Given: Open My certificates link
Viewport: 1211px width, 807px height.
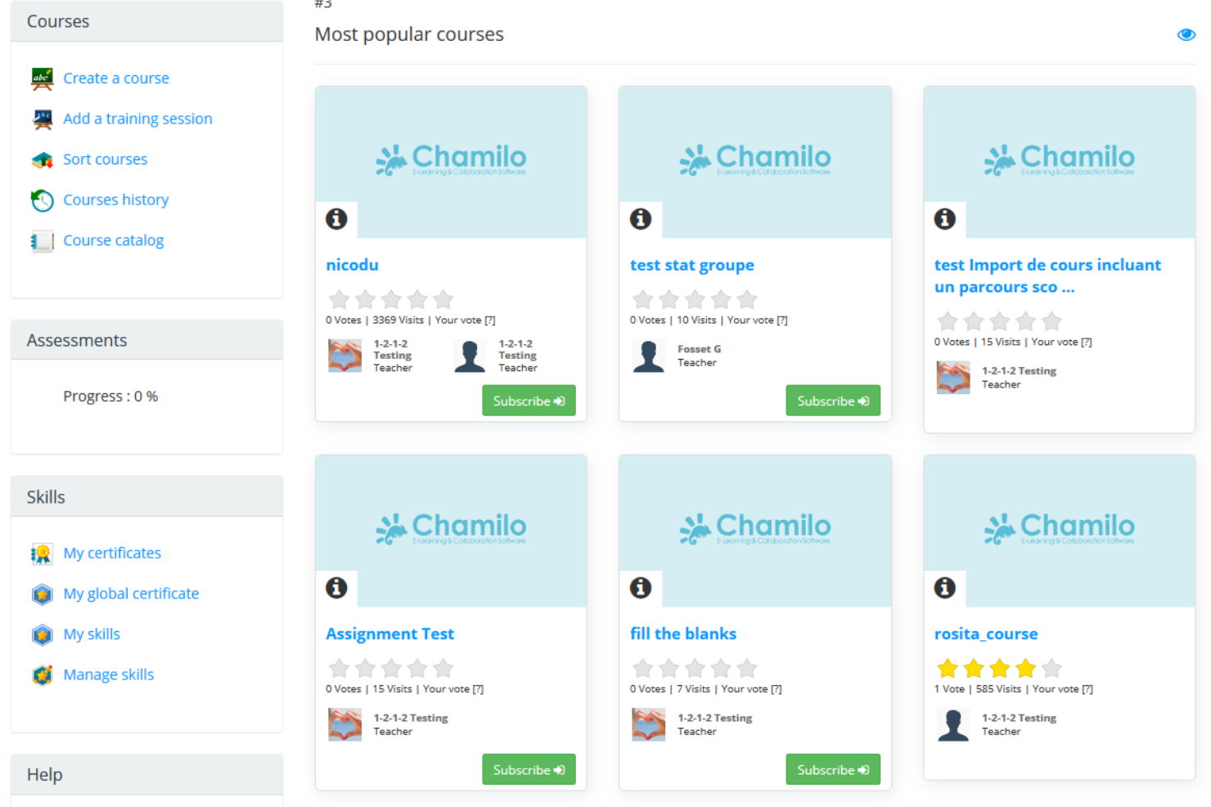Looking at the screenshot, I should click(112, 554).
